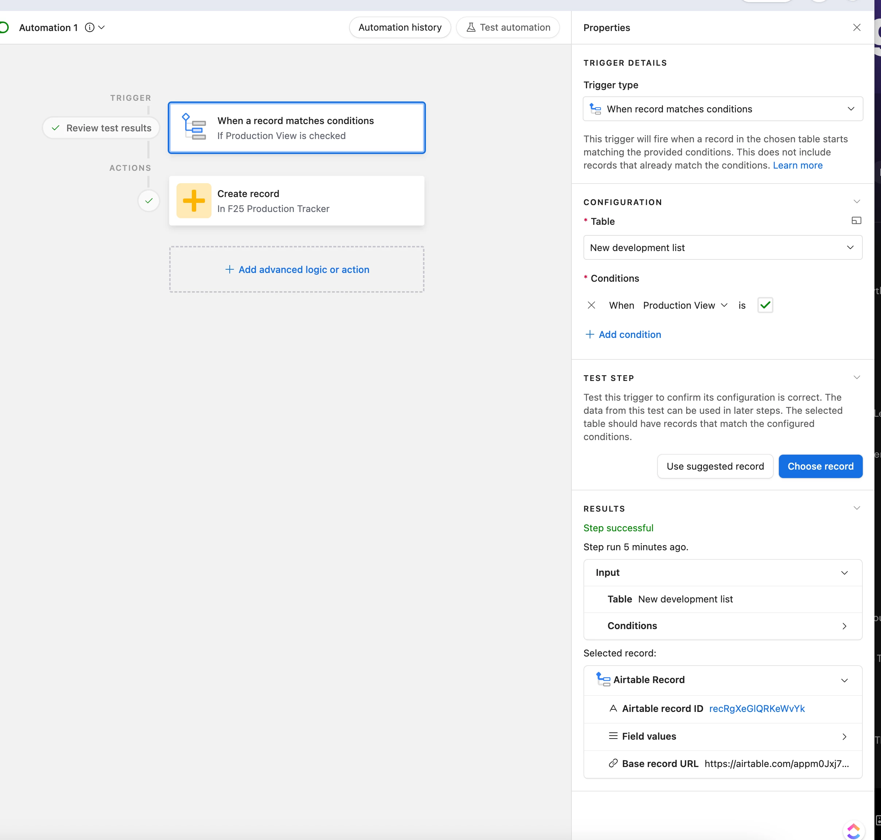Viewport: 881px width, 840px height.
Task: Open the Trigger type dropdown
Action: (x=722, y=109)
